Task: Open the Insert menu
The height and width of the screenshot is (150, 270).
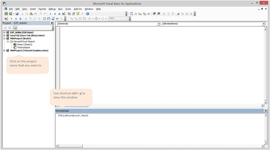Action: pyautogui.click(x=33, y=9)
